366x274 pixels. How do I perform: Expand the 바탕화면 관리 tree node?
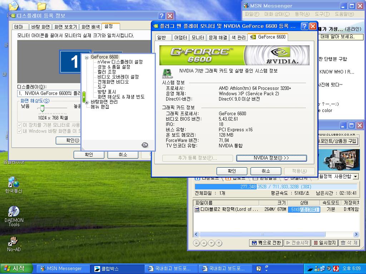pyautogui.click(x=86, y=102)
